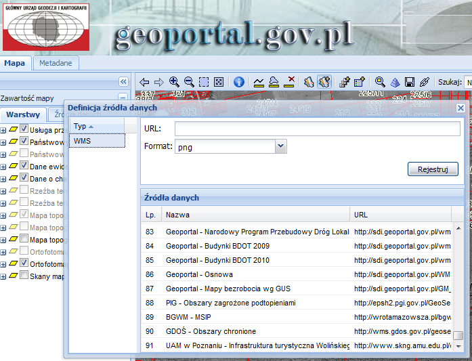Select the dashed rectangle zoom-box tool

tap(204, 82)
